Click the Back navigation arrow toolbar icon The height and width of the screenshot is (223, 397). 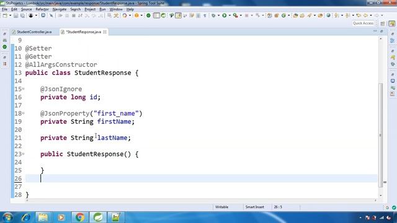coord(365,15)
